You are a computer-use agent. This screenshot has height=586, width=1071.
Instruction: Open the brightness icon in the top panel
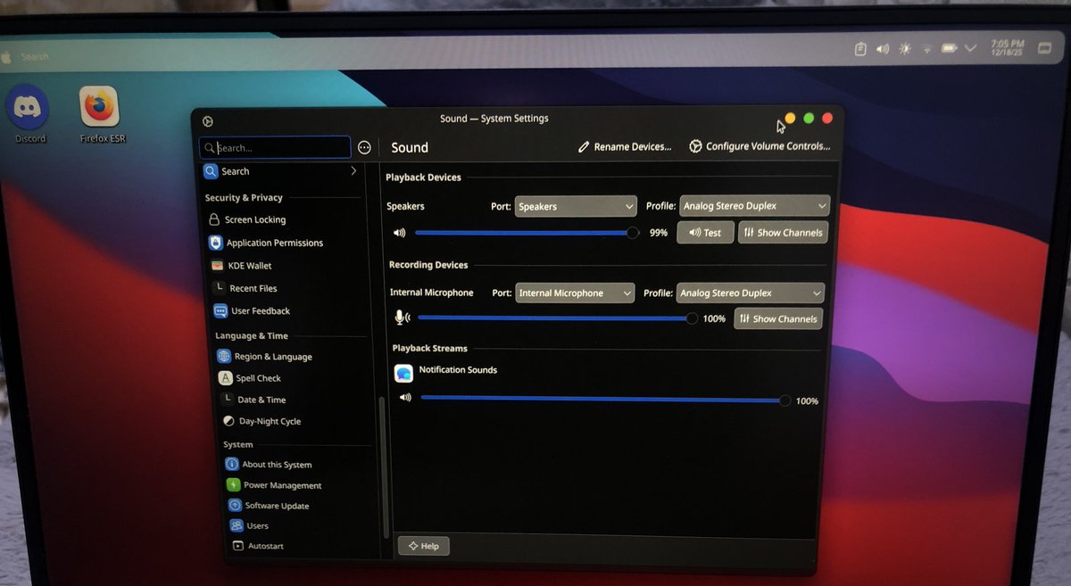pos(905,48)
